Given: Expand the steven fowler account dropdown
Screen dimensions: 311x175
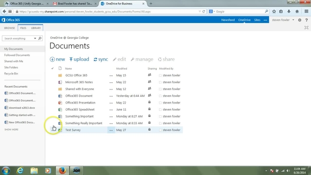Looking at the screenshot, I should coord(293,20).
